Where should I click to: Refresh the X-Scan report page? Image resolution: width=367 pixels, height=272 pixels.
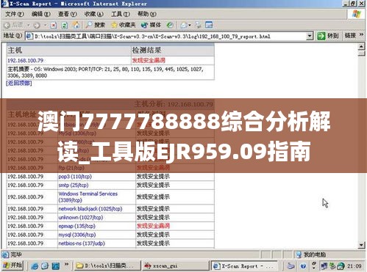[x=65, y=25]
